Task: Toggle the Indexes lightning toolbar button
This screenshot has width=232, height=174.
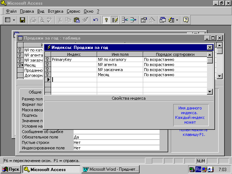Action: coord(115,20)
